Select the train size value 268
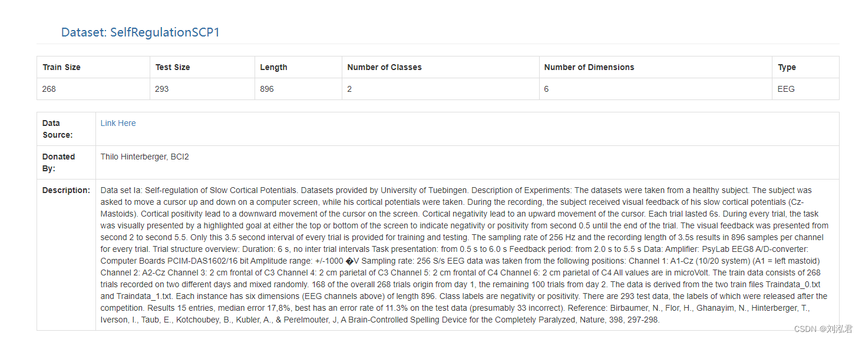 click(49, 89)
